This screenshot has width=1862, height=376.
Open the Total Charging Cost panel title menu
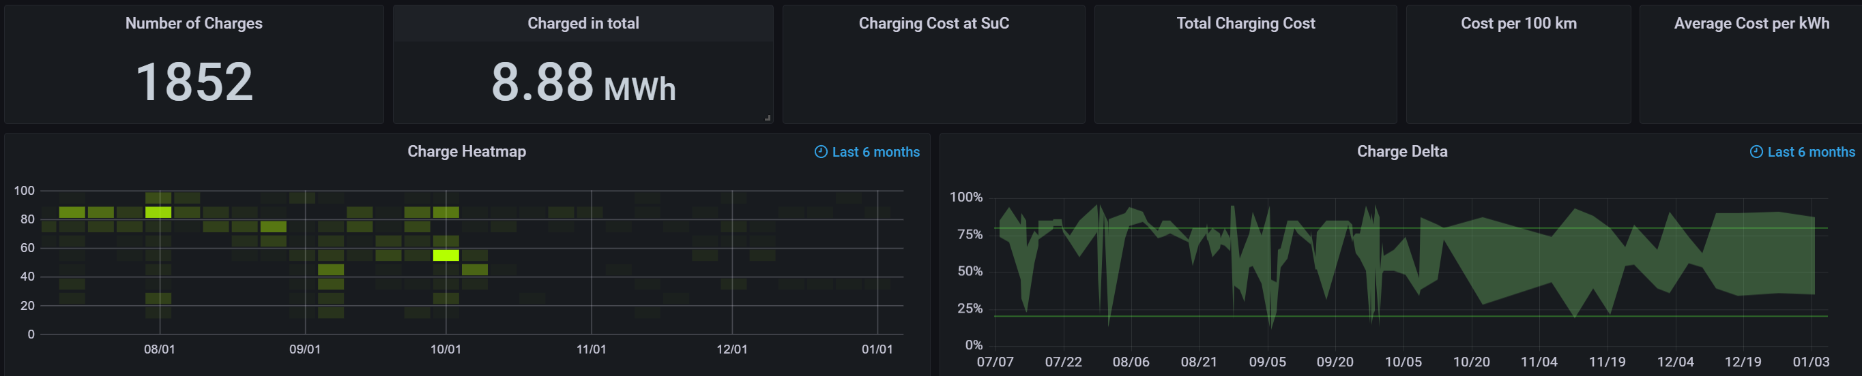[1245, 23]
